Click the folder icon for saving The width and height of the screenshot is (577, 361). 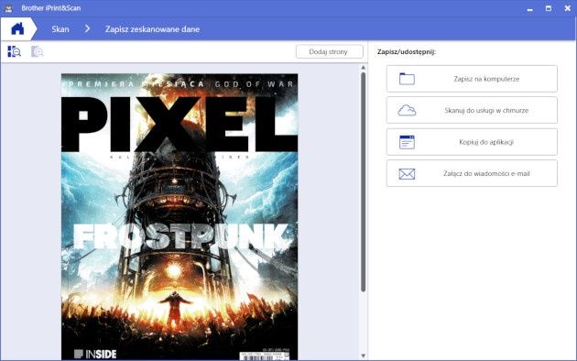coord(407,79)
